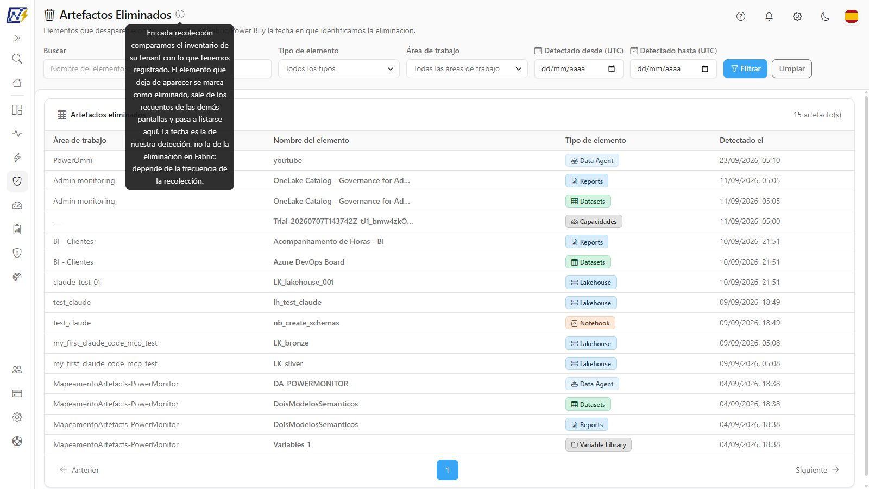Viewport: 869px width, 489px height.
Task: Select page 1 in the pagination
Action: (x=448, y=470)
